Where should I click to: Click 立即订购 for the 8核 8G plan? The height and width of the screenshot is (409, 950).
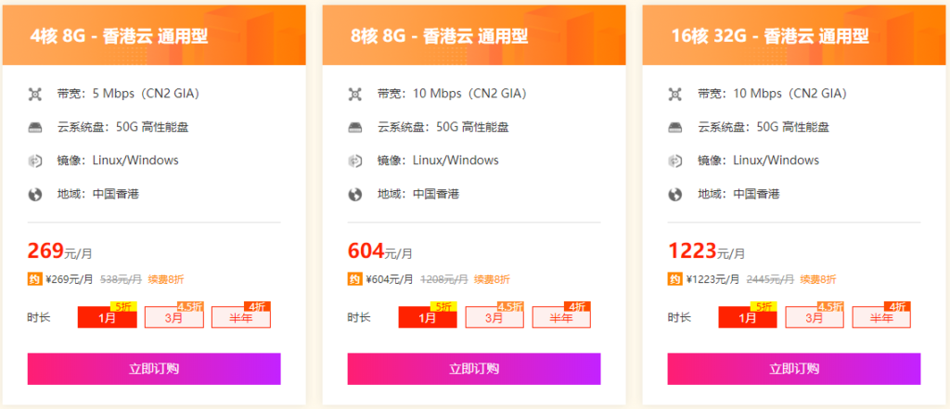point(474,369)
